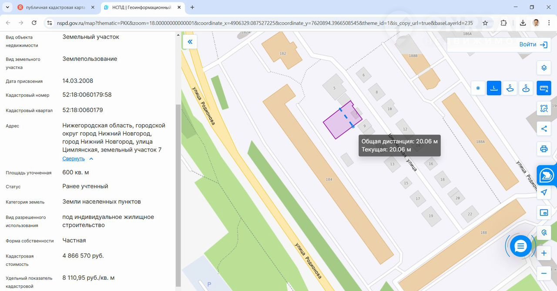The width and height of the screenshot is (557, 291).
Task: Collapse the property info sidebar
Action: click(190, 42)
